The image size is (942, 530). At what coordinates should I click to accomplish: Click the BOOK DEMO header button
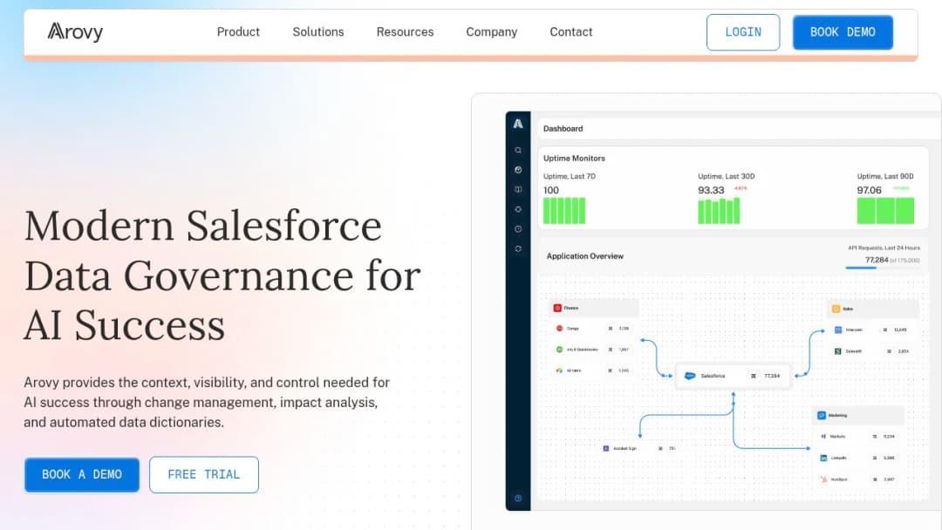pos(843,32)
